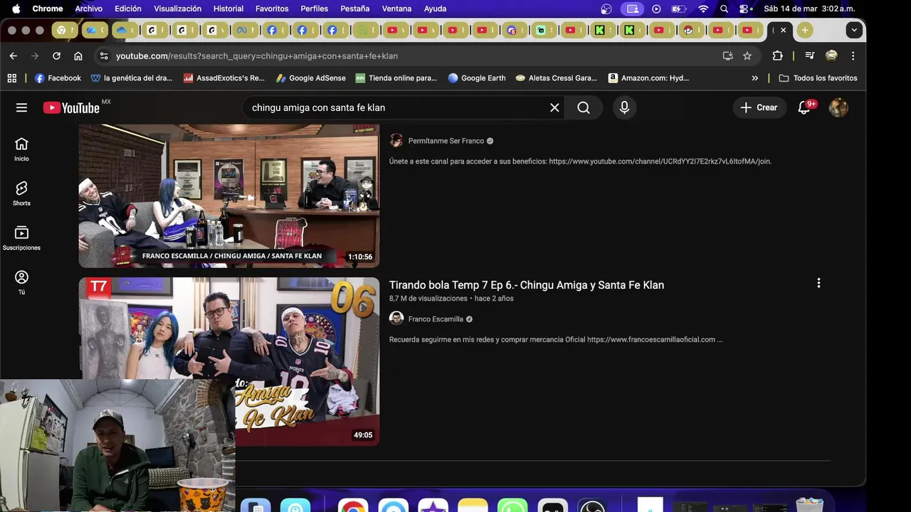Image resolution: width=911 pixels, height=512 pixels.
Task: Open Shorts in the sidebar
Action: pos(21,193)
